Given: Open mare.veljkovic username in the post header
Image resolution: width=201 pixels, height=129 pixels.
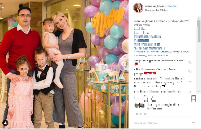Looking at the screenshot, I should 155,6.
